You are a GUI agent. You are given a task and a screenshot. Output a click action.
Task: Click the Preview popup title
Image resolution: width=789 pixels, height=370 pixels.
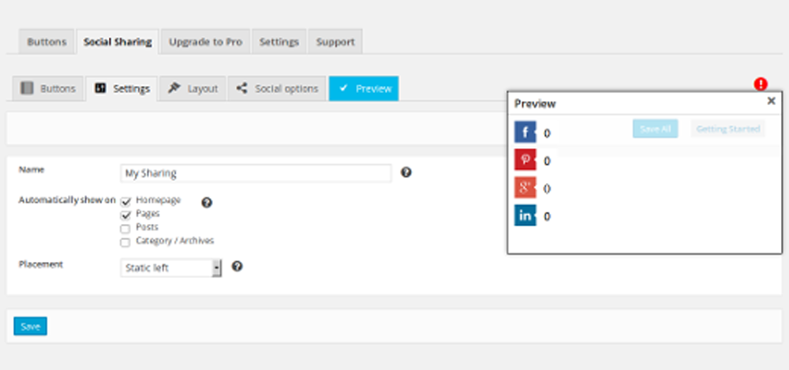pos(535,103)
